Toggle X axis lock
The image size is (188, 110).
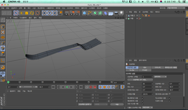tap(44, 13)
